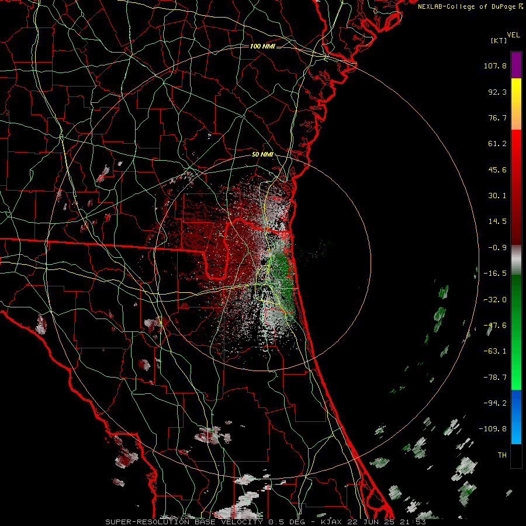Screen dimensions: 526x526
Task: Click the -94.2 legend value
Action: pyautogui.click(x=495, y=403)
